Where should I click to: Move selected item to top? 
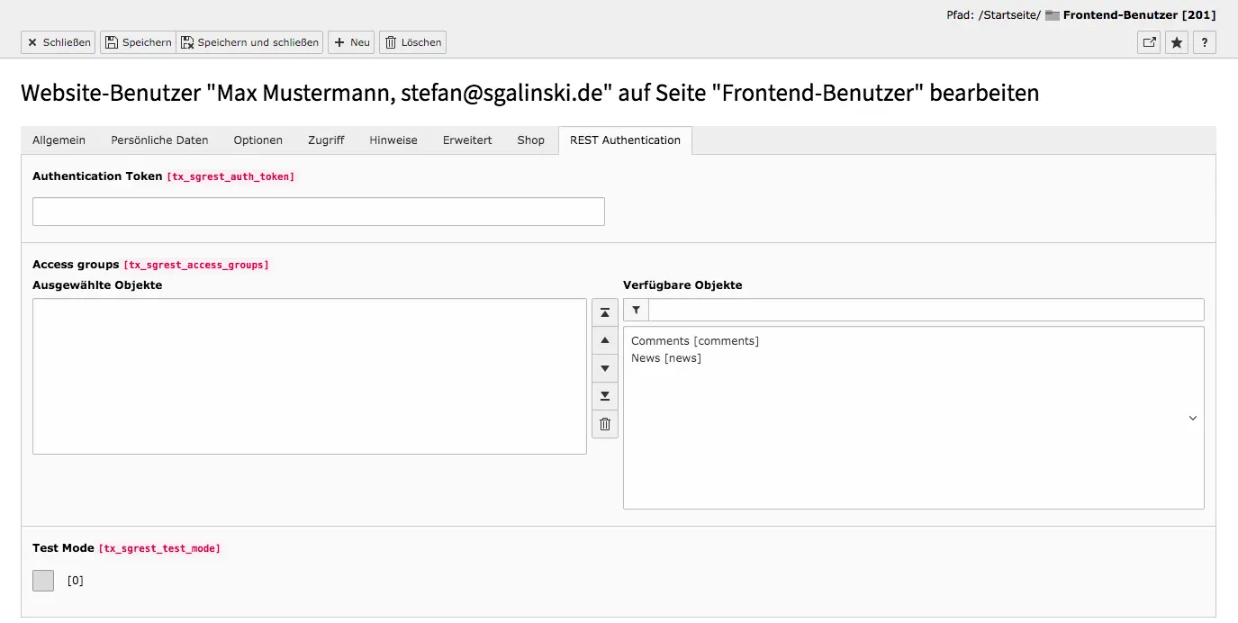[x=605, y=312]
